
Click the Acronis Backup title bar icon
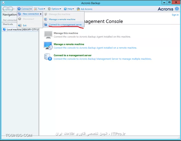pos(3,3)
